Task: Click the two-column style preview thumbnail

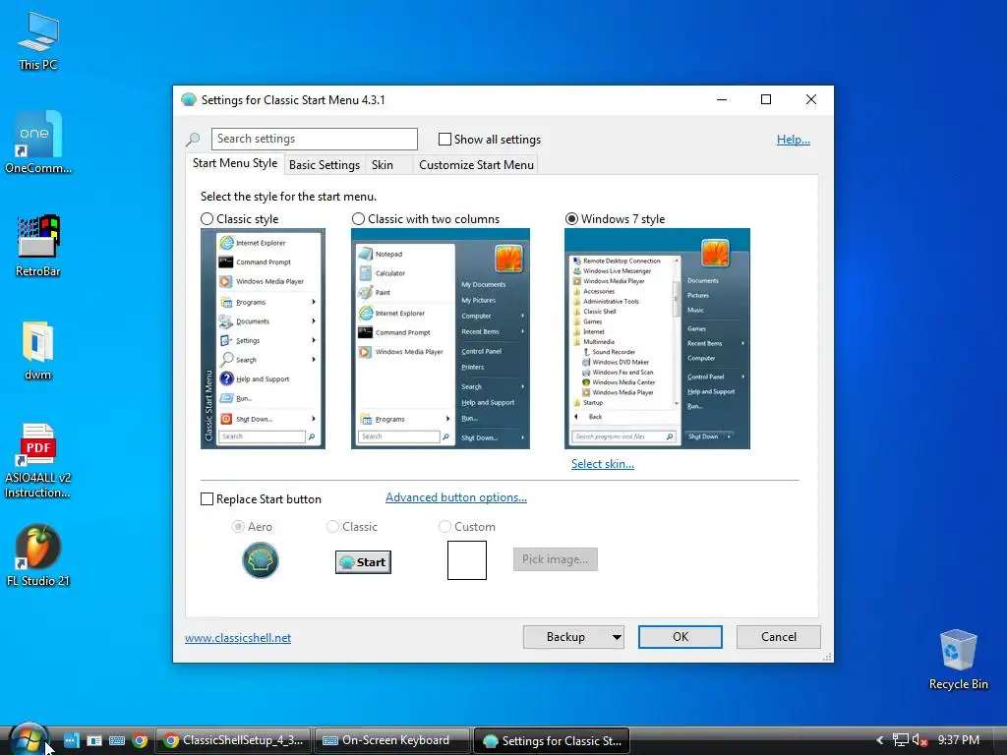Action: pos(441,338)
